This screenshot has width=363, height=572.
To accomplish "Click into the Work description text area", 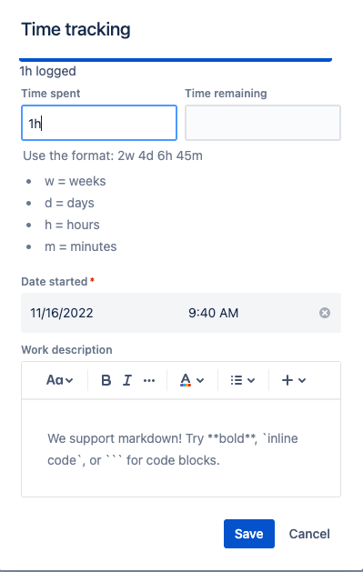I will 181,448.
